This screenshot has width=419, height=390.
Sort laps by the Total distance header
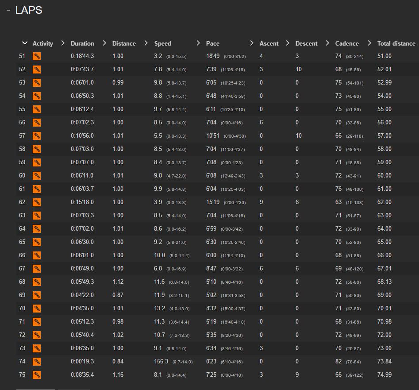(396, 43)
